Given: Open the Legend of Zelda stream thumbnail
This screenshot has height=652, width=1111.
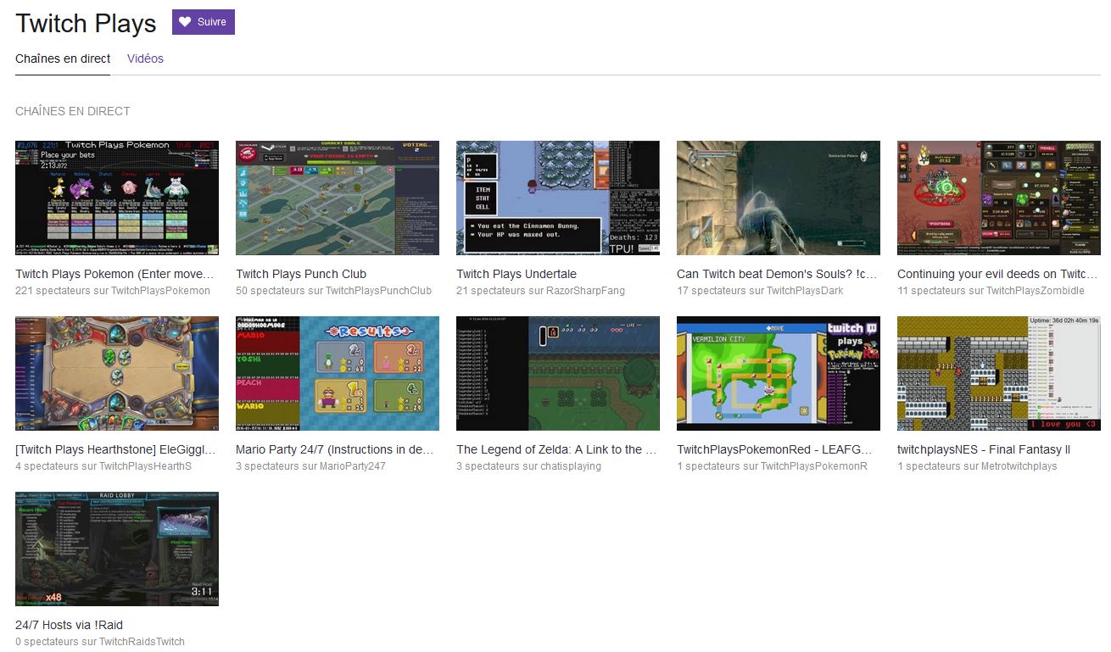Looking at the screenshot, I should click(x=558, y=373).
